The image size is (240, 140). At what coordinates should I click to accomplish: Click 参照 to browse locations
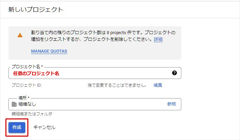[171, 104]
